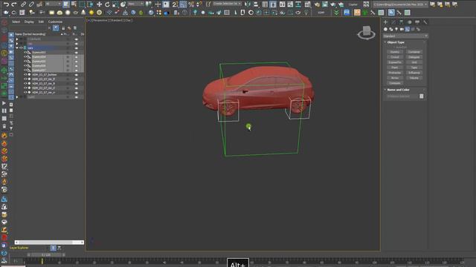This screenshot has width=476, height=267.
Task: Click the scene explorer horizontal scrollbar
Action: (49, 243)
